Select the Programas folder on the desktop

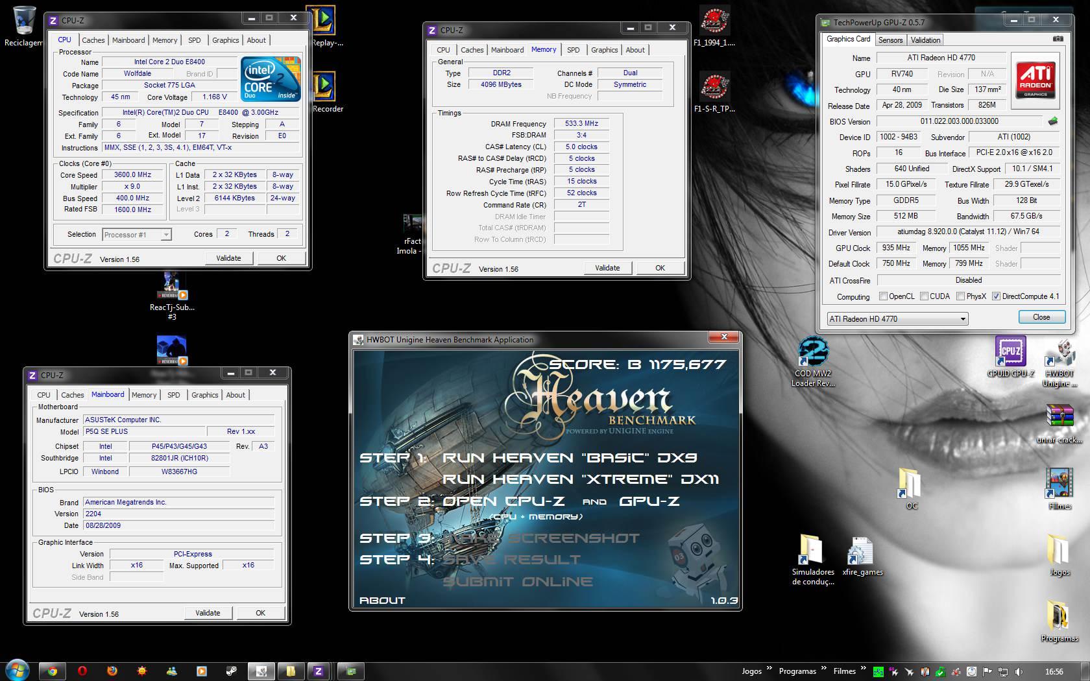pyautogui.click(x=1060, y=622)
